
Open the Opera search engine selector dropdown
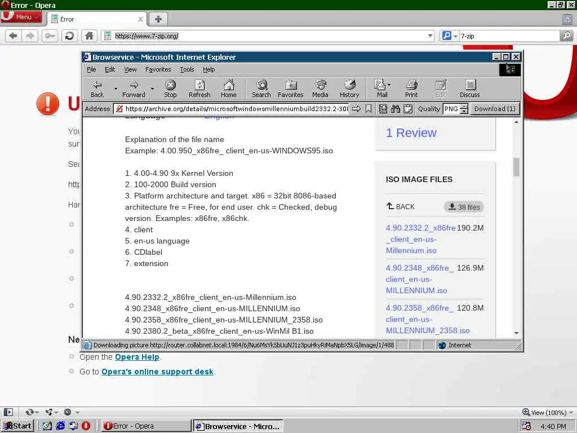[455, 36]
